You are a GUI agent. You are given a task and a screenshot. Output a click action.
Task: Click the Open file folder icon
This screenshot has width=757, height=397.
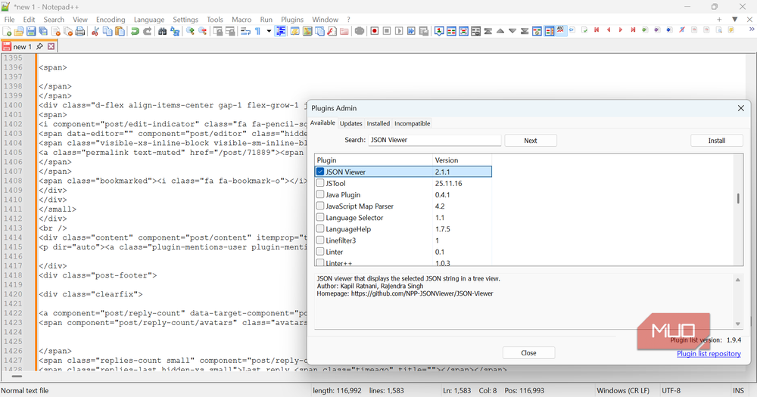(x=19, y=31)
